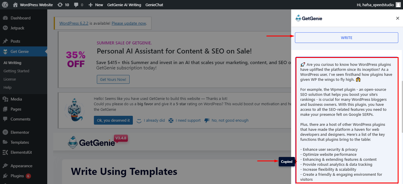Open GetGenie AI Writing in admin bar
Image resolution: width=403 pixels, height=184 pixels.
[x=124, y=5]
